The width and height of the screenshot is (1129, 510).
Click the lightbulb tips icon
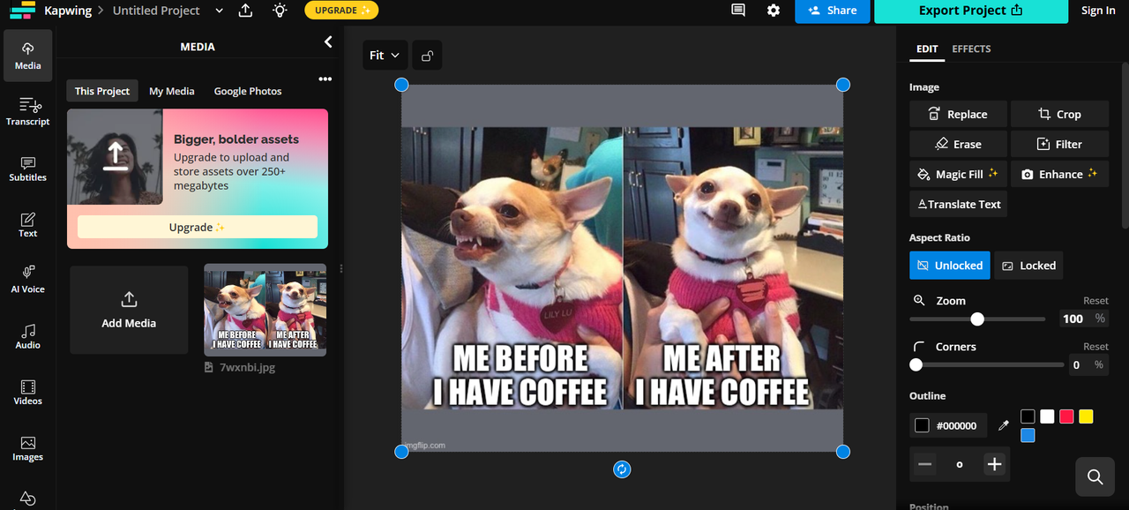coord(280,11)
